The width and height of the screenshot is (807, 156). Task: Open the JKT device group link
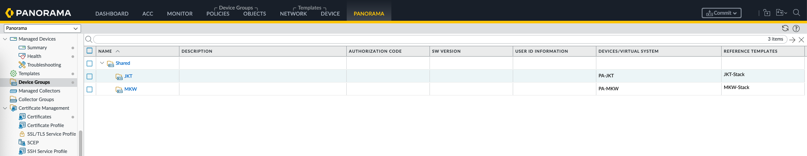click(128, 76)
